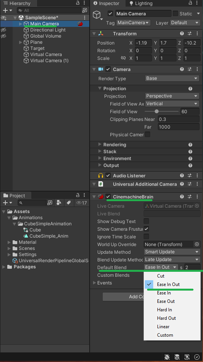Lock the Inspector panel
Viewport: 203px width, 362px height.
pyautogui.click(x=190, y=3)
